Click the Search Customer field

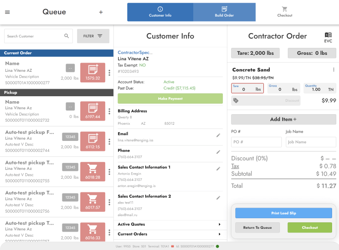[x=33, y=36]
